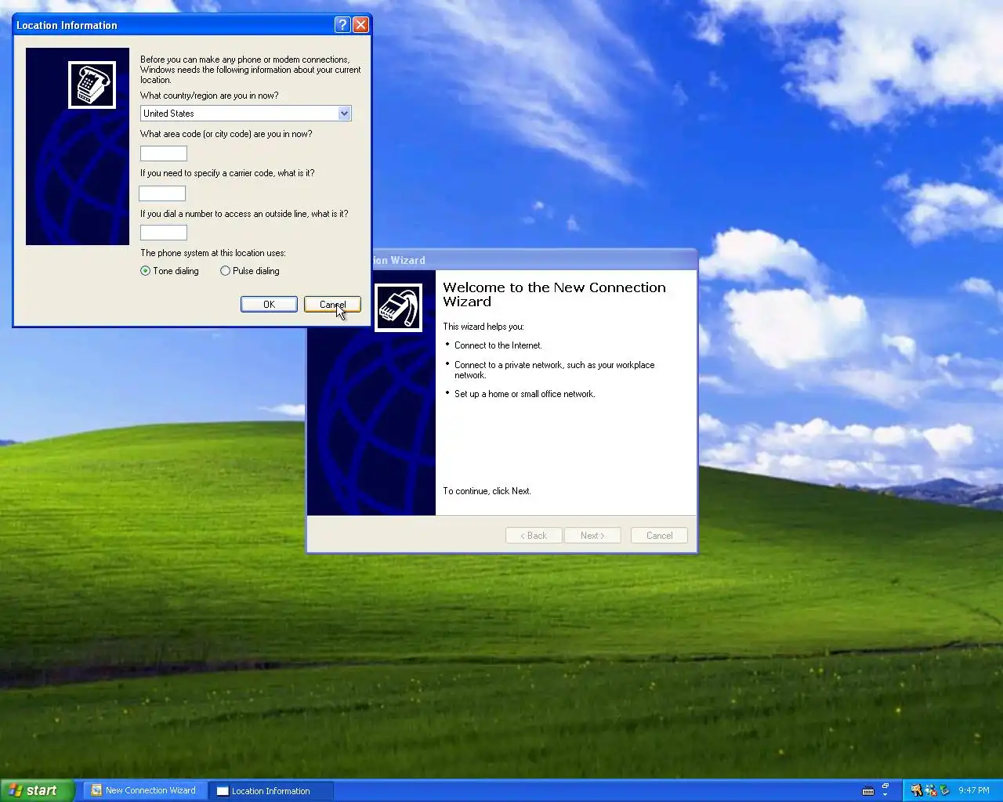1003x802 pixels.
Task: Click Cancel in the New Connection Wizard
Action: [x=659, y=536]
